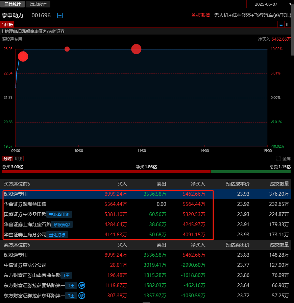Click sell value 3019.41万

pos(155,265)
